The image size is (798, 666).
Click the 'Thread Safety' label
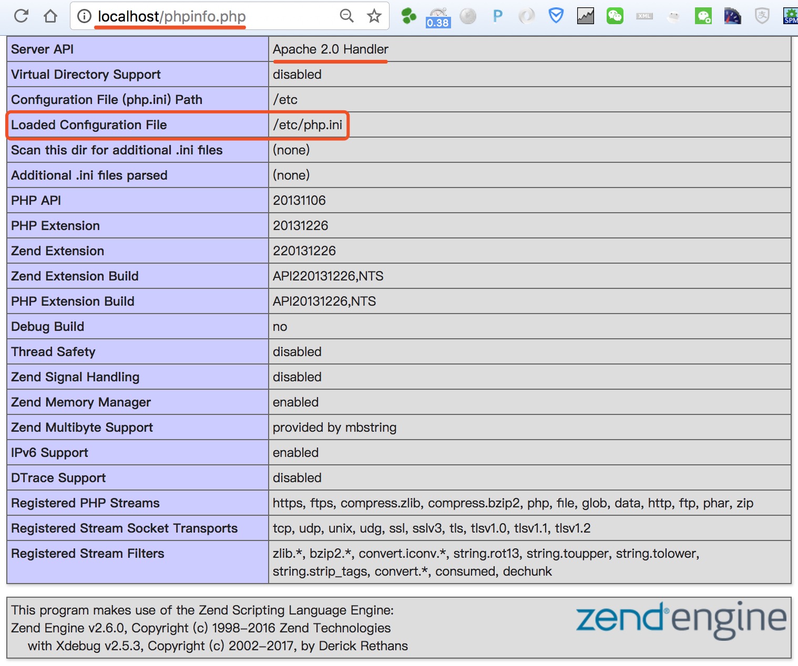click(53, 352)
